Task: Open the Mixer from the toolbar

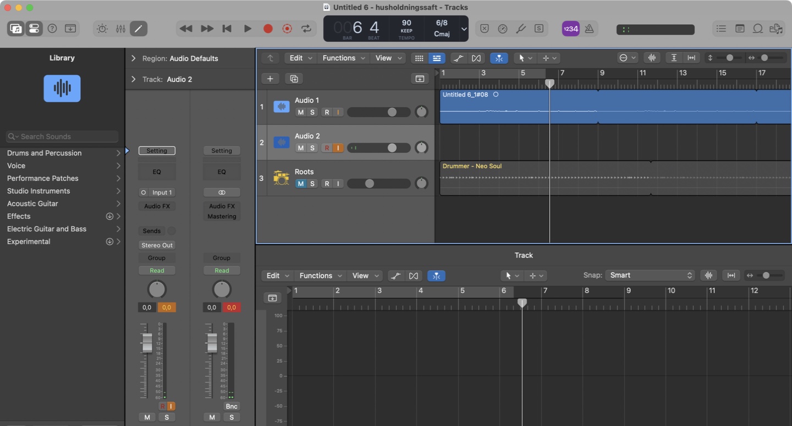Action: [x=120, y=29]
